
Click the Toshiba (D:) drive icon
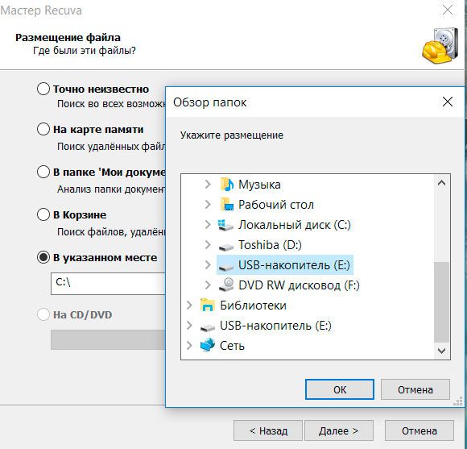point(226,246)
